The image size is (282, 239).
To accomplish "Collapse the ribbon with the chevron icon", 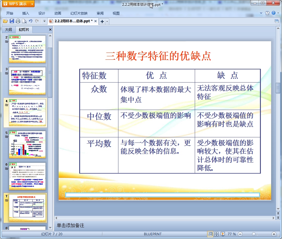I will tap(261, 13).
